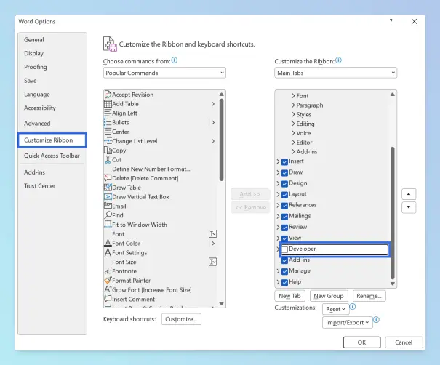Click the Delete Comment icon

(x=108, y=177)
